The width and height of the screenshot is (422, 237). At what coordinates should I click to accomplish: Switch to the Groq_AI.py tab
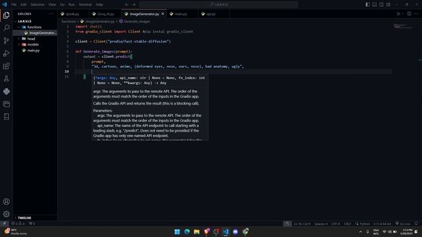click(x=105, y=14)
